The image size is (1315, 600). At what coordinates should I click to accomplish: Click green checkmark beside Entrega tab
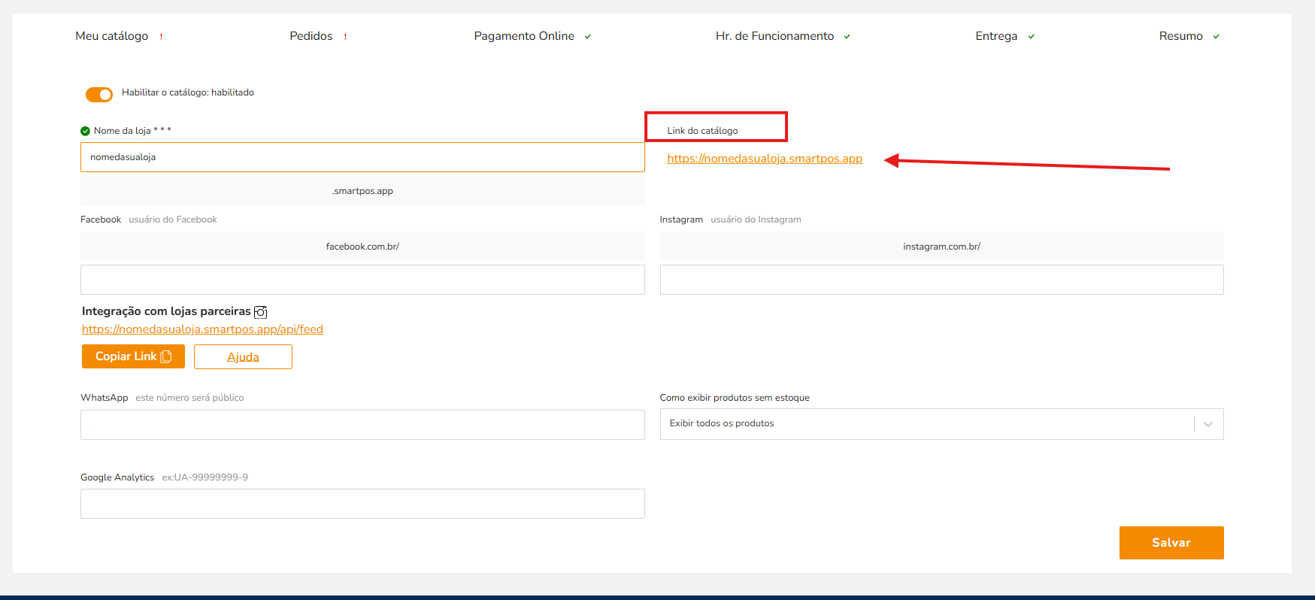click(1032, 37)
